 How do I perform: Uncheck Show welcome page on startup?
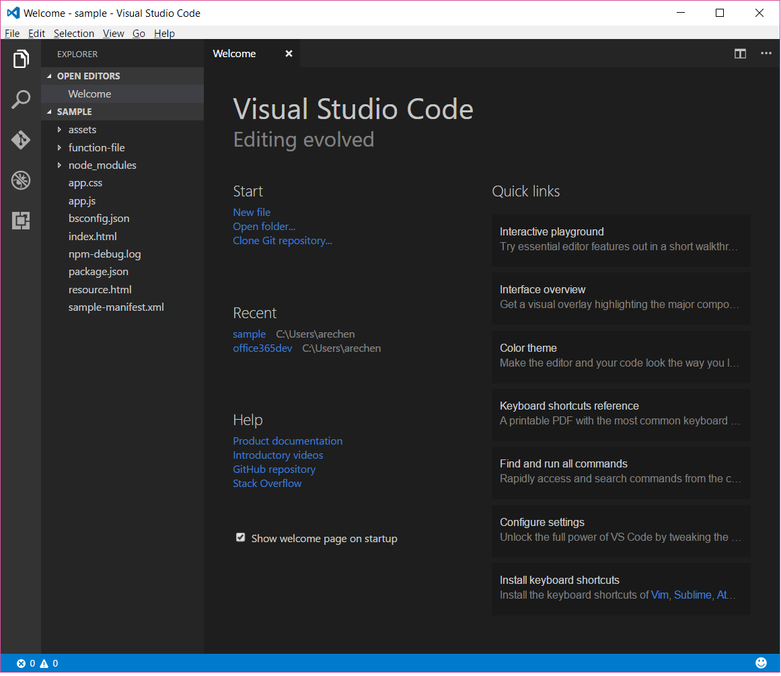[240, 537]
